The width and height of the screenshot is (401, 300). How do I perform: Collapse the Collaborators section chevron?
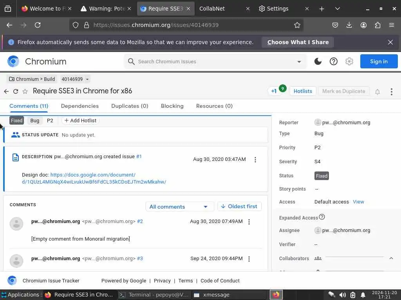391,258
